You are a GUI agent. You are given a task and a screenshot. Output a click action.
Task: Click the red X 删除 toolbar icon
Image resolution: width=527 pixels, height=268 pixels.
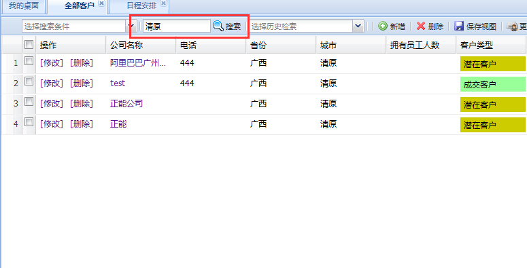click(421, 26)
